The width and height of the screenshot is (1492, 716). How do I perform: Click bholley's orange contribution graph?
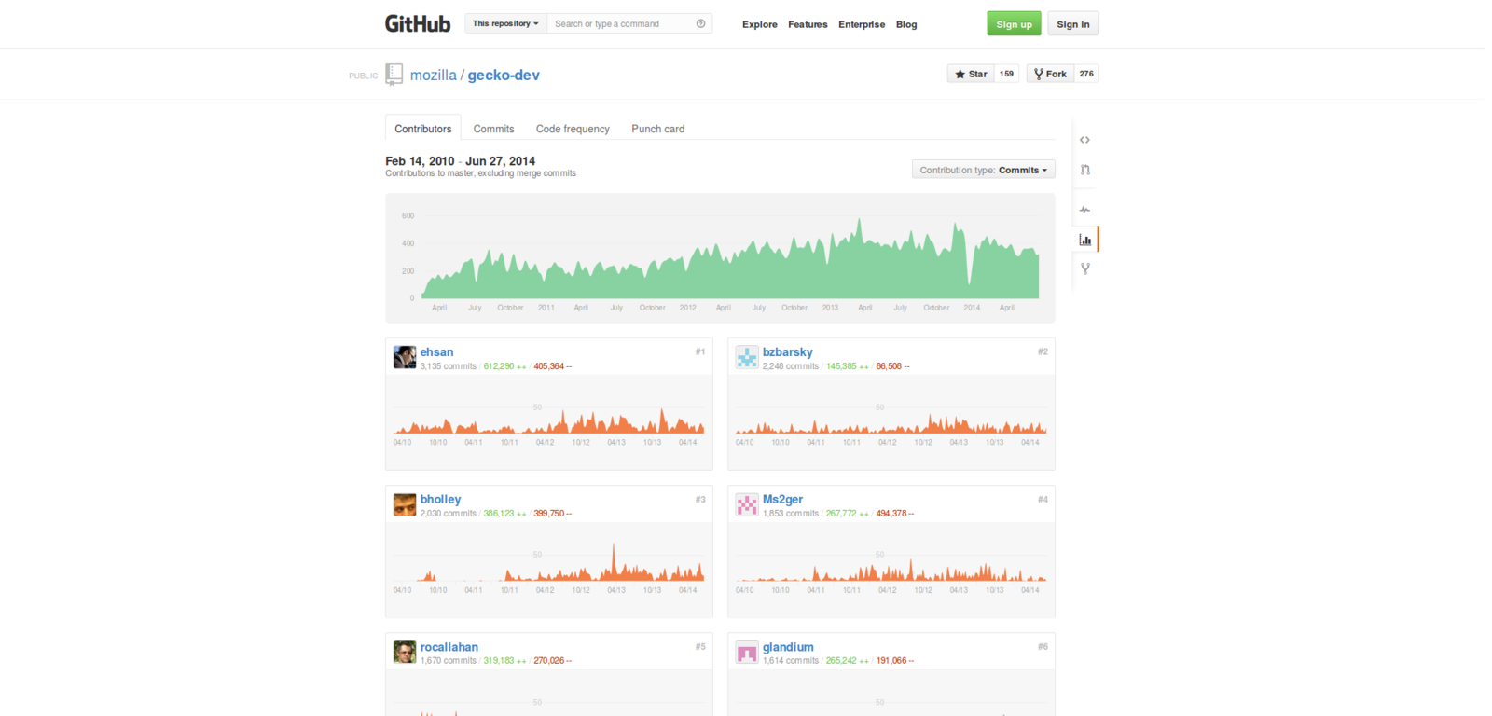tap(548, 562)
